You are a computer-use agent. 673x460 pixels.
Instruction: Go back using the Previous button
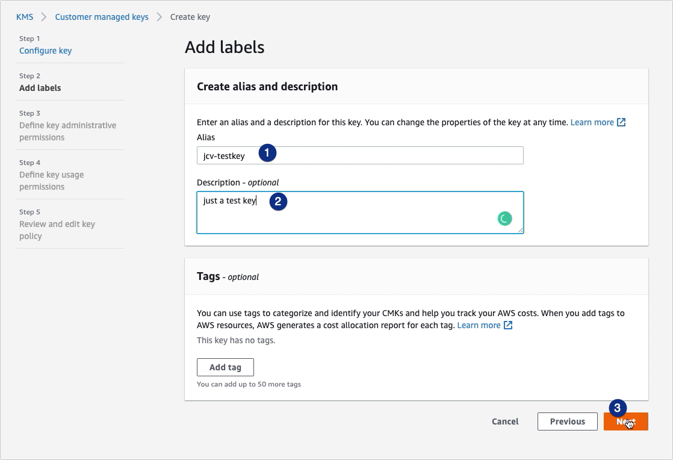567,421
